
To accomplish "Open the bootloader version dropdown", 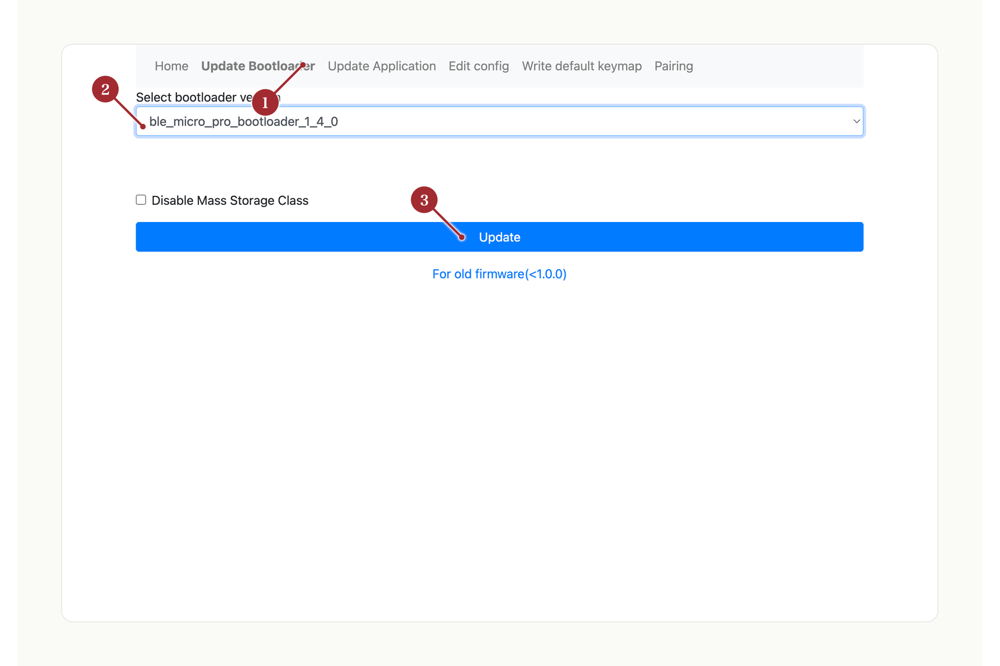I will tap(499, 121).
